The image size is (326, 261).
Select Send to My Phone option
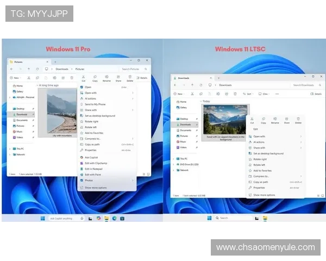(x=95, y=104)
